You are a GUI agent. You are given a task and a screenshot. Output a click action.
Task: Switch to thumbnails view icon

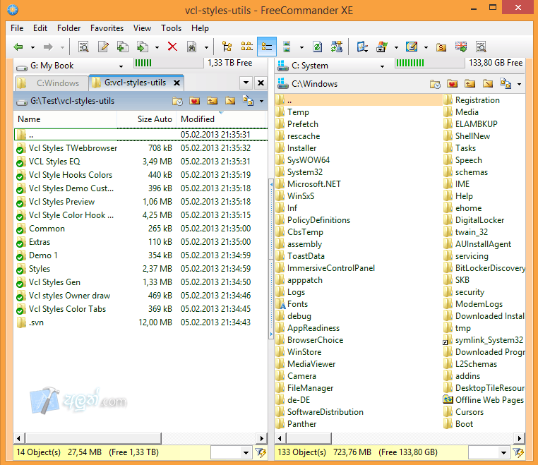click(287, 47)
